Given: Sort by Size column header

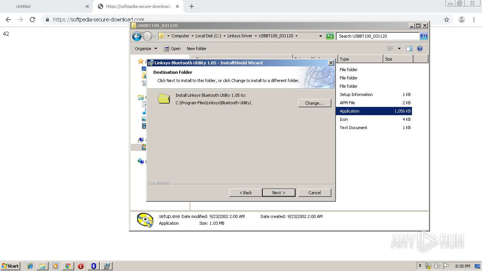Looking at the screenshot, I should (x=398, y=59).
